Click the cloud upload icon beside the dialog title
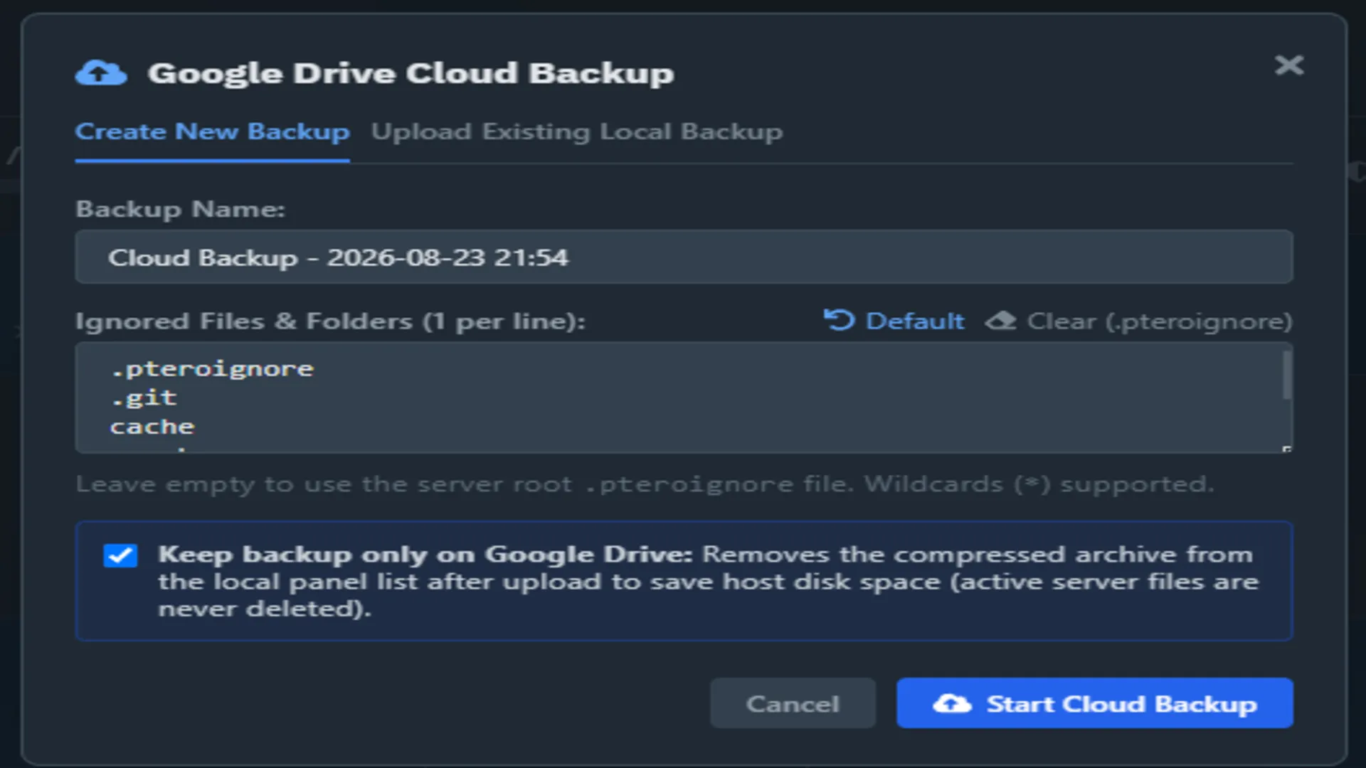The width and height of the screenshot is (1366, 768). 101,73
